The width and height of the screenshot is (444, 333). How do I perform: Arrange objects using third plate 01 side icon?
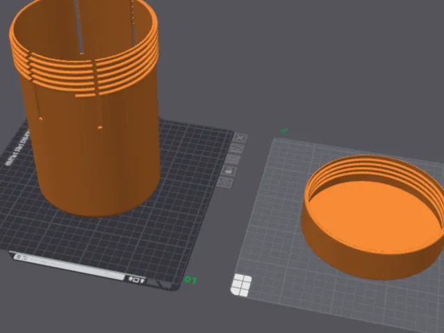click(x=233, y=159)
